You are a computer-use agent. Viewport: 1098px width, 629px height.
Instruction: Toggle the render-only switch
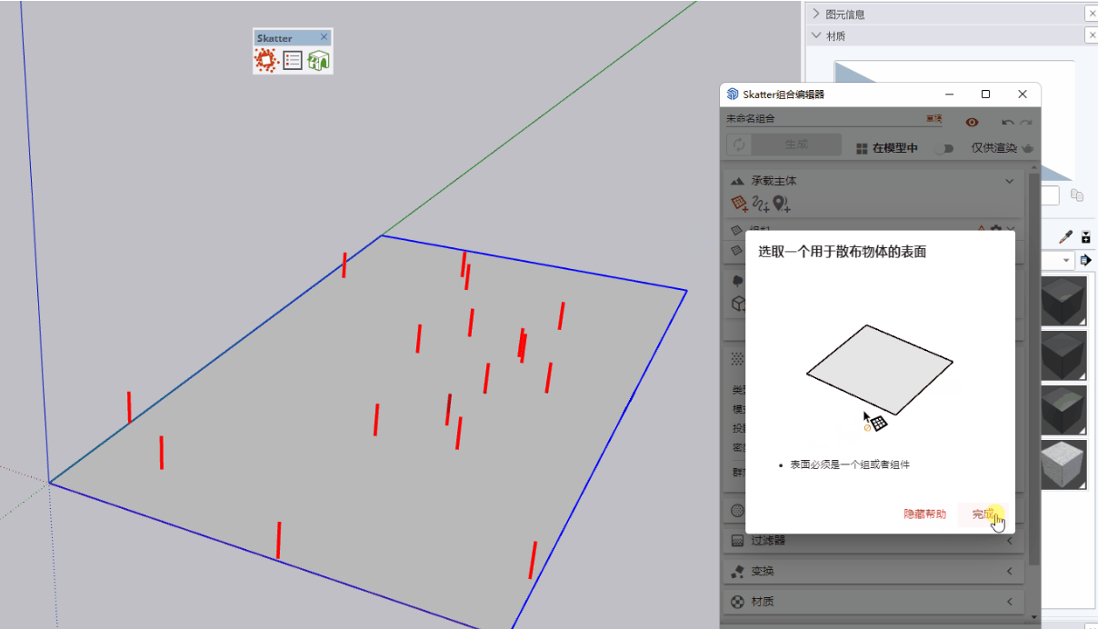[945, 148]
